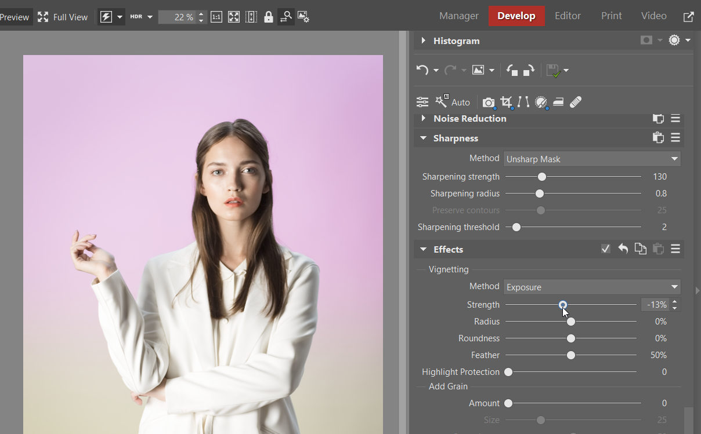Click the retouching bandage tool icon
Image resolution: width=701 pixels, height=434 pixels.
point(575,102)
